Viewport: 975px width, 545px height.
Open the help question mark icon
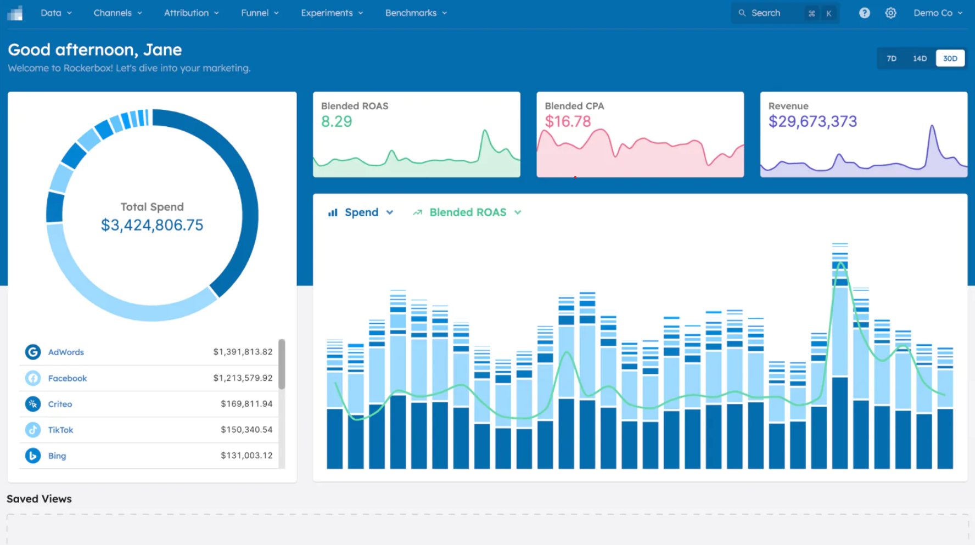[864, 13]
